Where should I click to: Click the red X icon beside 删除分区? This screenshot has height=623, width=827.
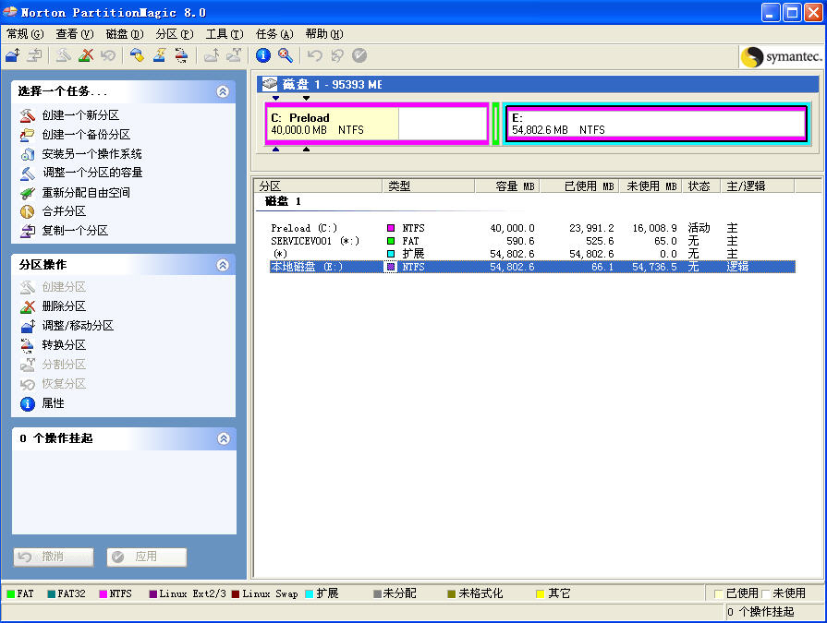coord(28,306)
